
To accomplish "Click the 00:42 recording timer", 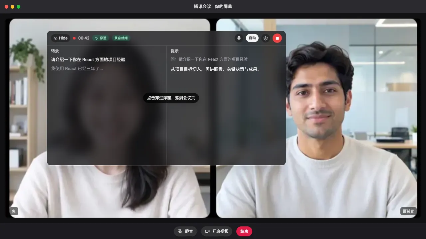I will point(84,38).
